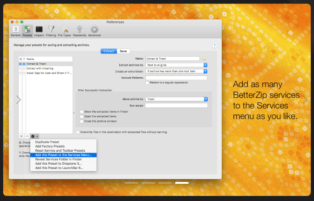The image size is (314, 201).
Task: Go to next slide arrow at right edge
Action: click(x=305, y=100)
